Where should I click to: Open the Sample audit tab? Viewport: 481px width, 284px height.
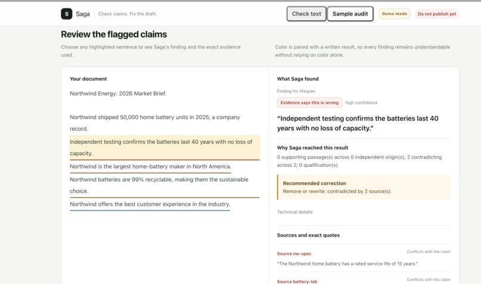[x=350, y=14]
